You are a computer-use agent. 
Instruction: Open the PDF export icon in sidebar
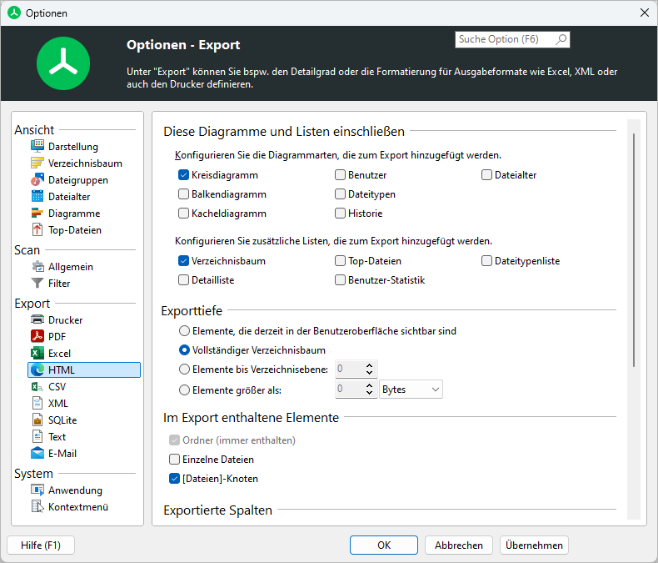(37, 336)
